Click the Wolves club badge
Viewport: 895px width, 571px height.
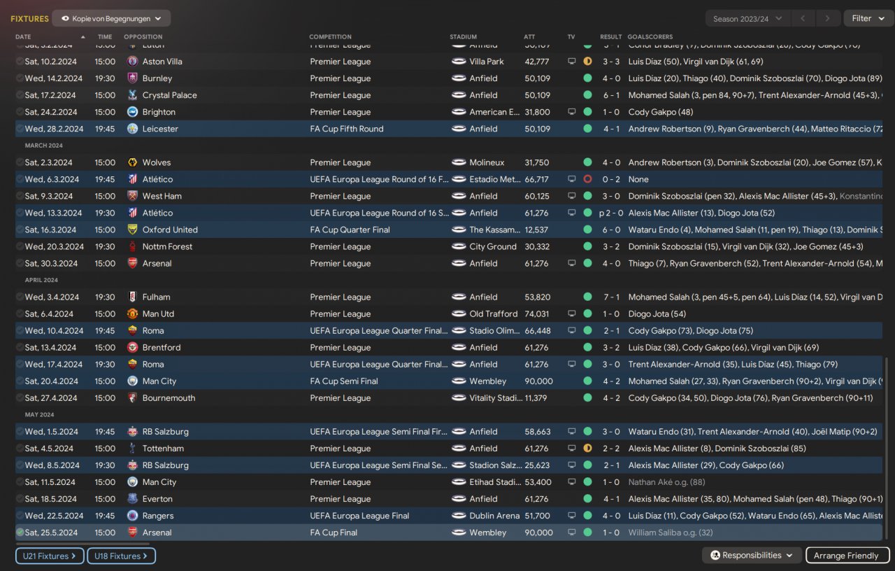pyautogui.click(x=133, y=162)
